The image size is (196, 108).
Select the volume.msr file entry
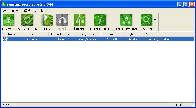coord(34,39)
